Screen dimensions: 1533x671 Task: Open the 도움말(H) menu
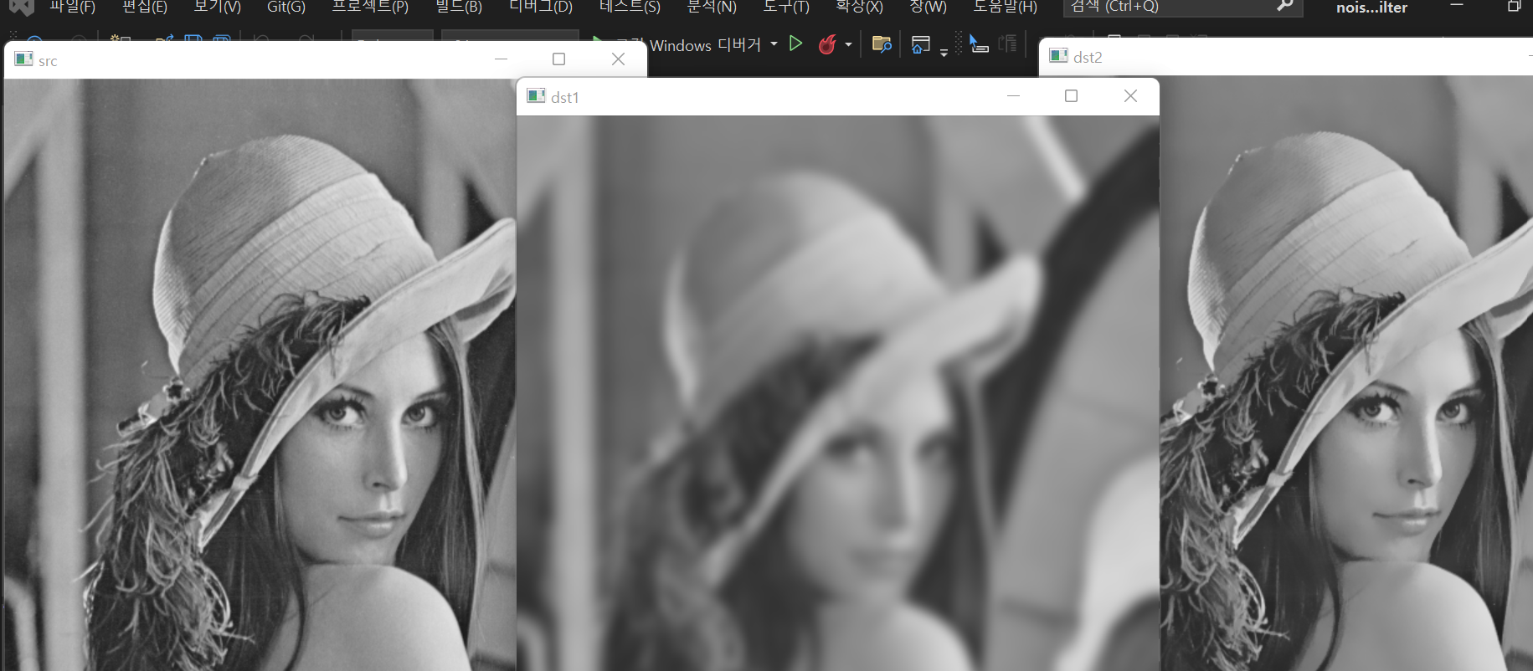tap(1006, 7)
